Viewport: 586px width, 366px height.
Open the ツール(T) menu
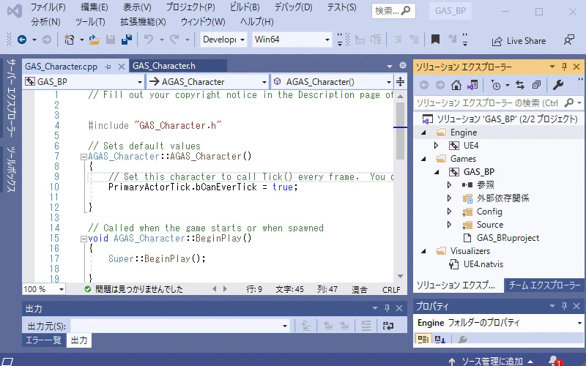pyautogui.click(x=90, y=22)
